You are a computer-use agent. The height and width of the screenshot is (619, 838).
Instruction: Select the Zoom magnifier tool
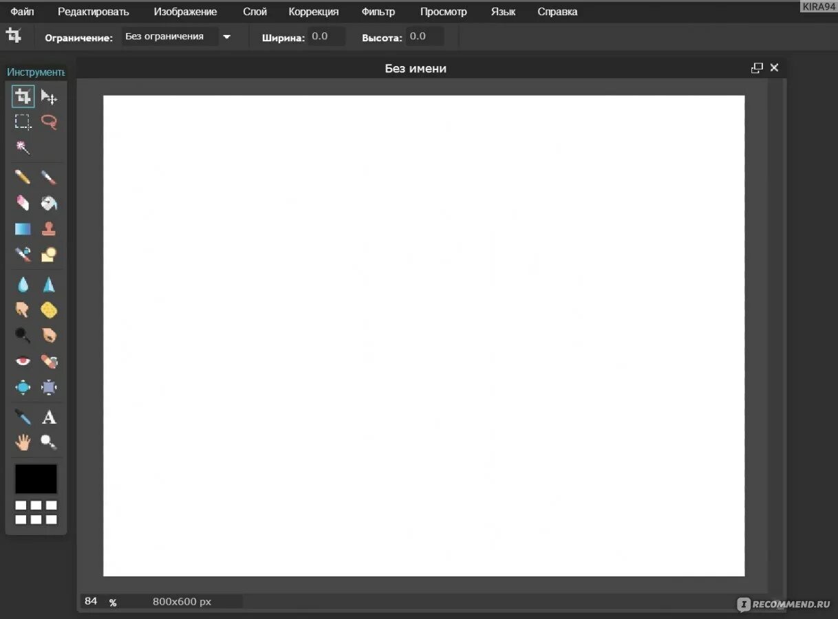point(49,442)
